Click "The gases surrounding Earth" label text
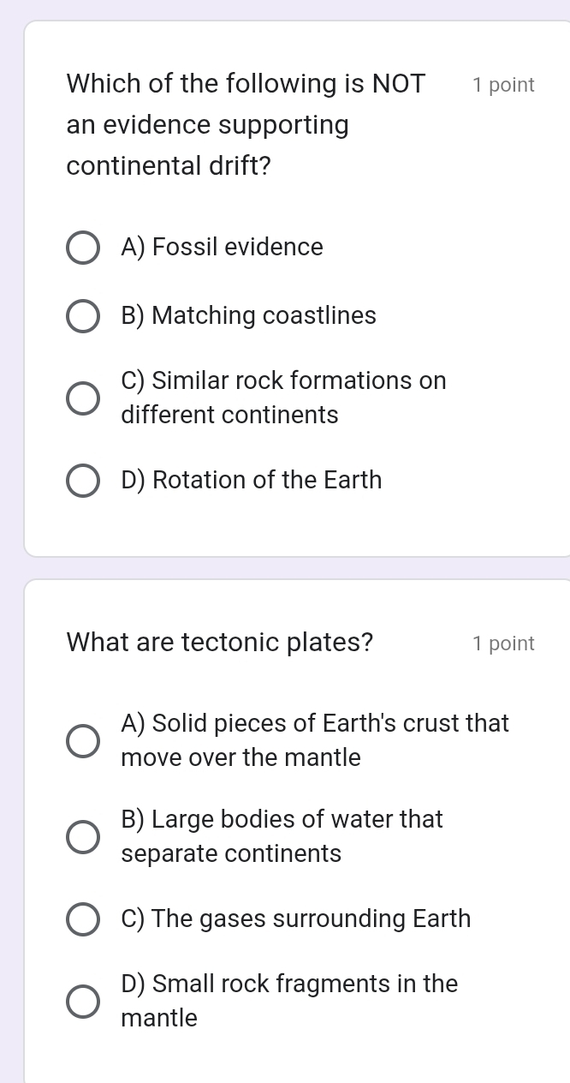Image resolution: width=570 pixels, height=1083 pixels. 296,919
